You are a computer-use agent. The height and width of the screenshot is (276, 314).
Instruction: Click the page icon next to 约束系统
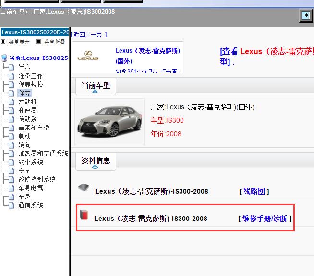click(12, 162)
